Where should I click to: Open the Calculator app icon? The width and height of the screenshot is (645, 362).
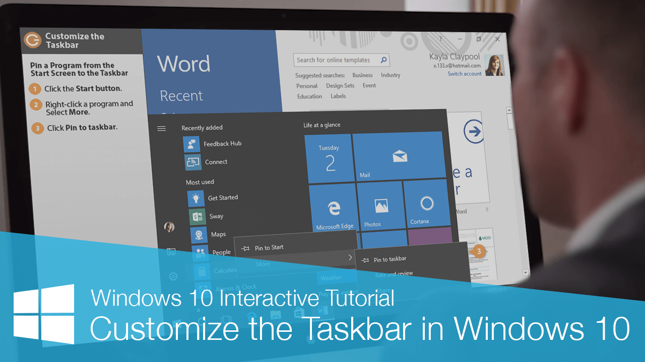[202, 271]
